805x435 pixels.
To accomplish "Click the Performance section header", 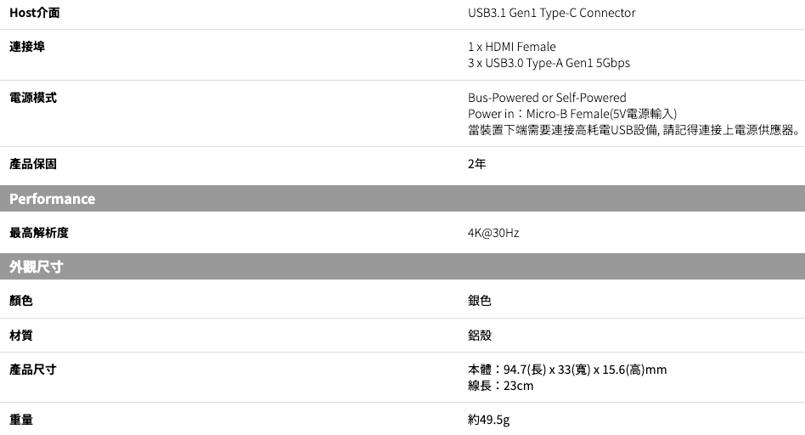I will pos(53,199).
